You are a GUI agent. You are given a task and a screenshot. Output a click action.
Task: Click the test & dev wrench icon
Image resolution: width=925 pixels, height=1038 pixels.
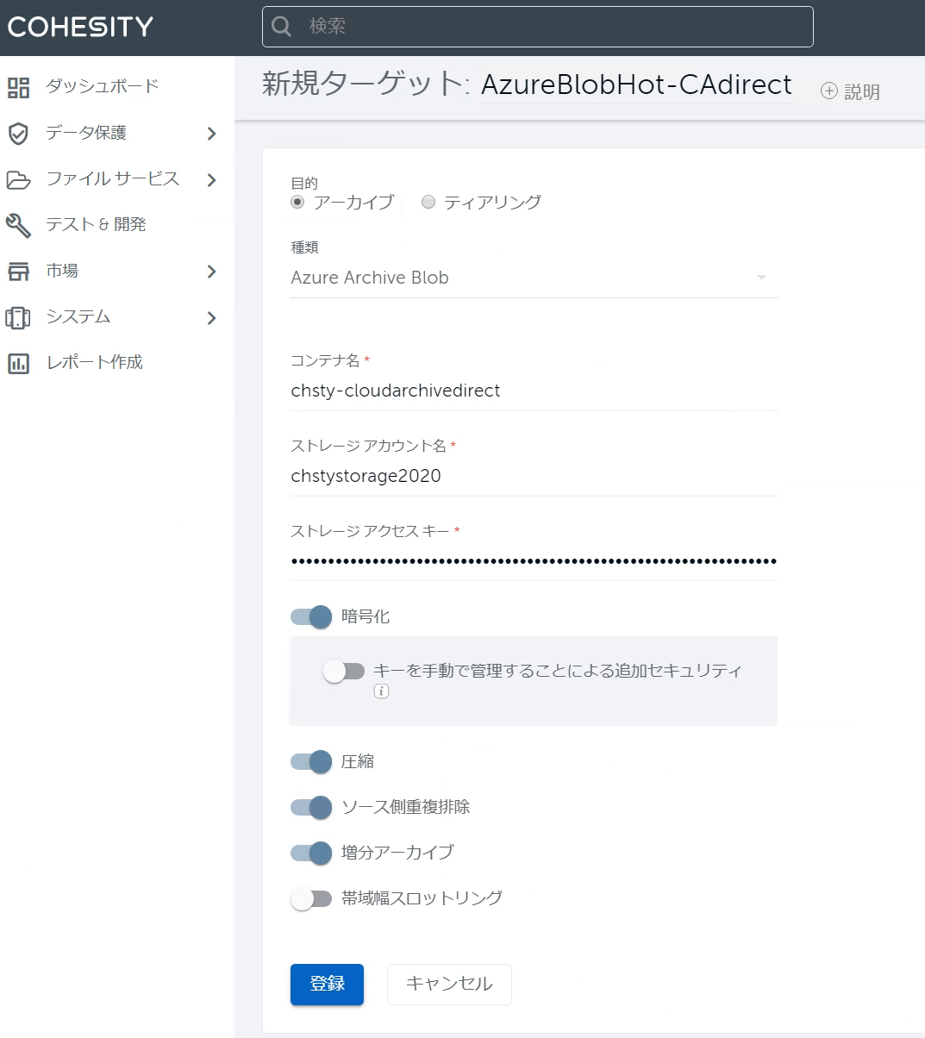coord(18,225)
